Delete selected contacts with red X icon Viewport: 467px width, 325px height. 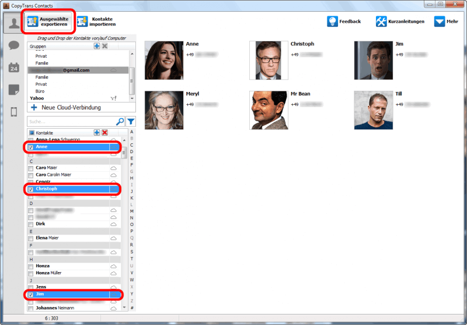pos(105,132)
